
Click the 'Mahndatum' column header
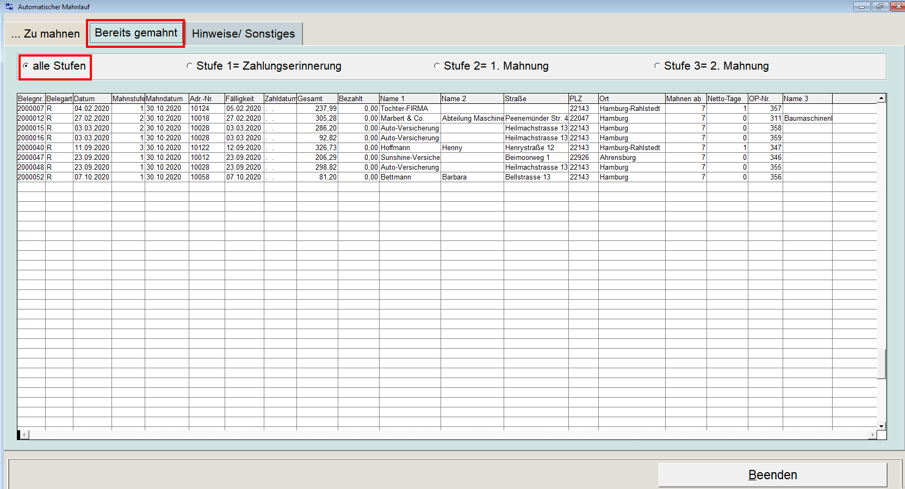[x=167, y=98]
